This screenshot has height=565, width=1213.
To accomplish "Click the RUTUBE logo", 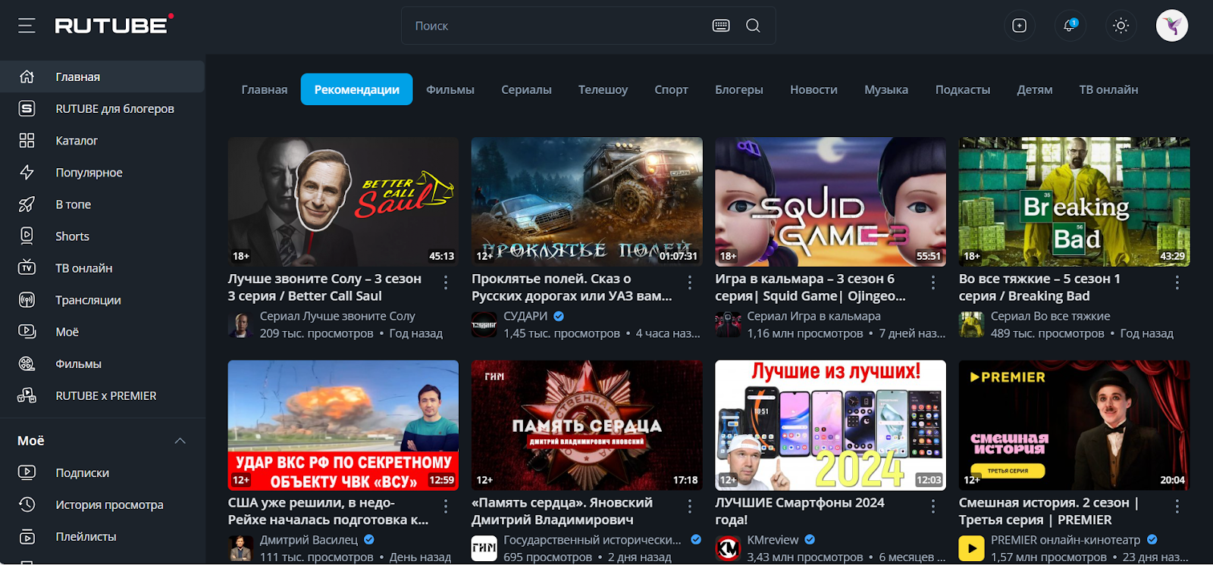I will coord(114,25).
